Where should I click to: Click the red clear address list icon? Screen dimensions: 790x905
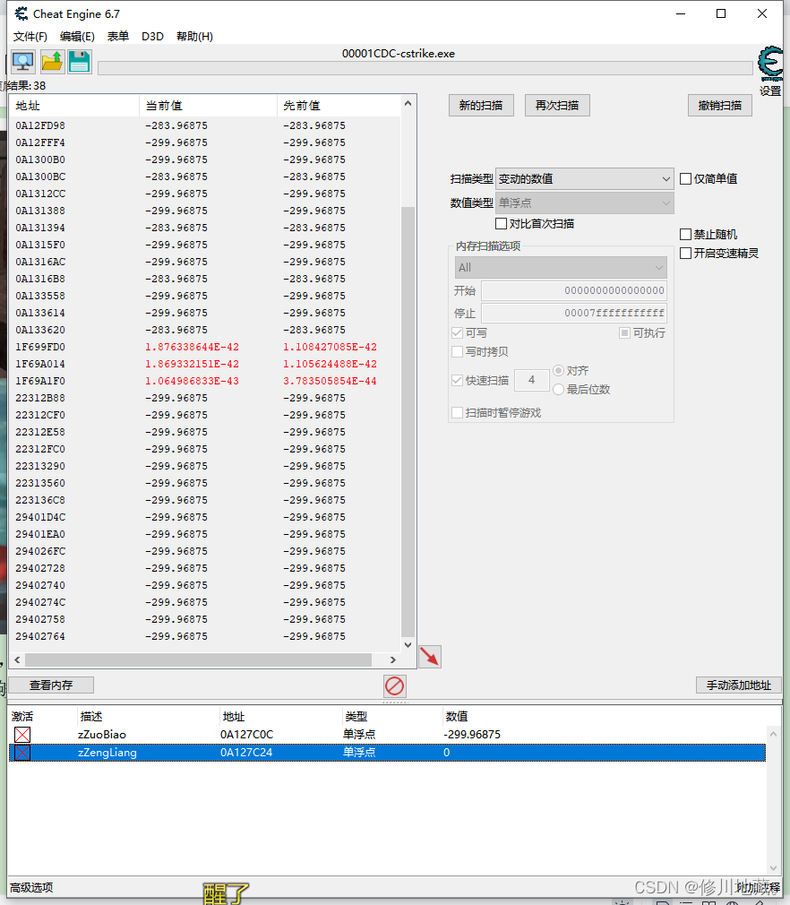coord(395,686)
